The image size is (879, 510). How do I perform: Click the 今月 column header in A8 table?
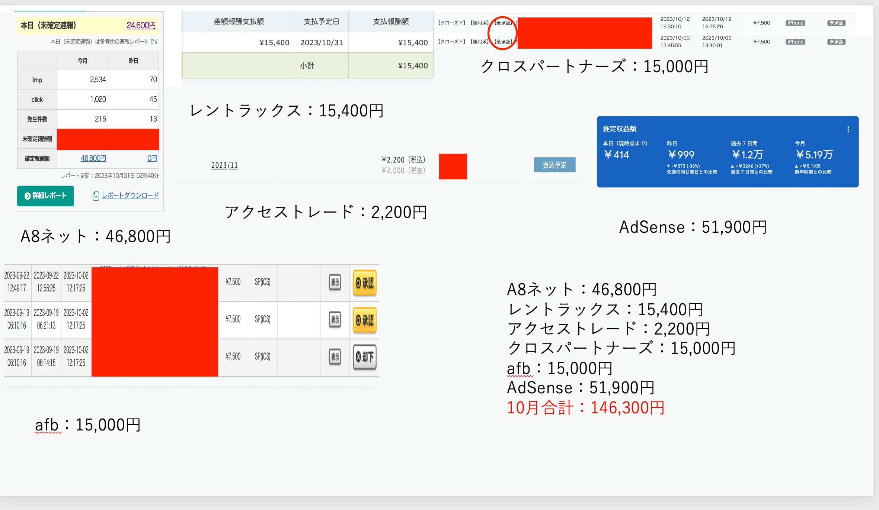coord(82,61)
